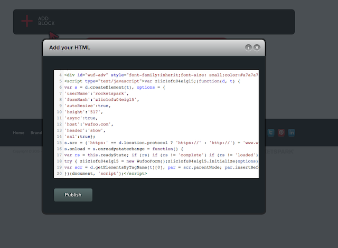Click the var rs = this.readyState line
The image size is (338, 248).
(x=161, y=155)
